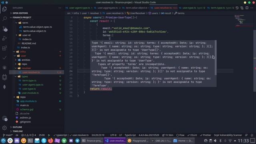
Task: Open app.module.ts in explorer
Action: (x=36, y=101)
